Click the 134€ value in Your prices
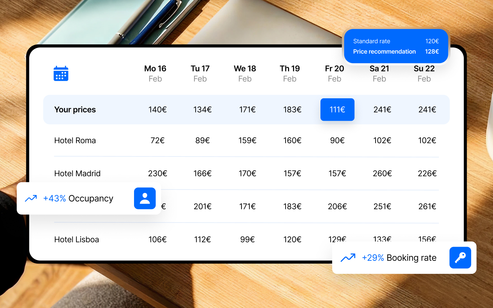493x308 pixels. [202, 110]
